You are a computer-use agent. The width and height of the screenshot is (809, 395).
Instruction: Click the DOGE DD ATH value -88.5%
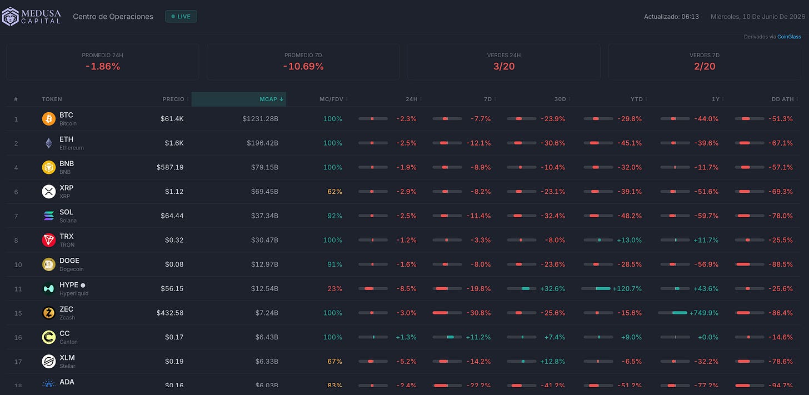(x=781, y=264)
